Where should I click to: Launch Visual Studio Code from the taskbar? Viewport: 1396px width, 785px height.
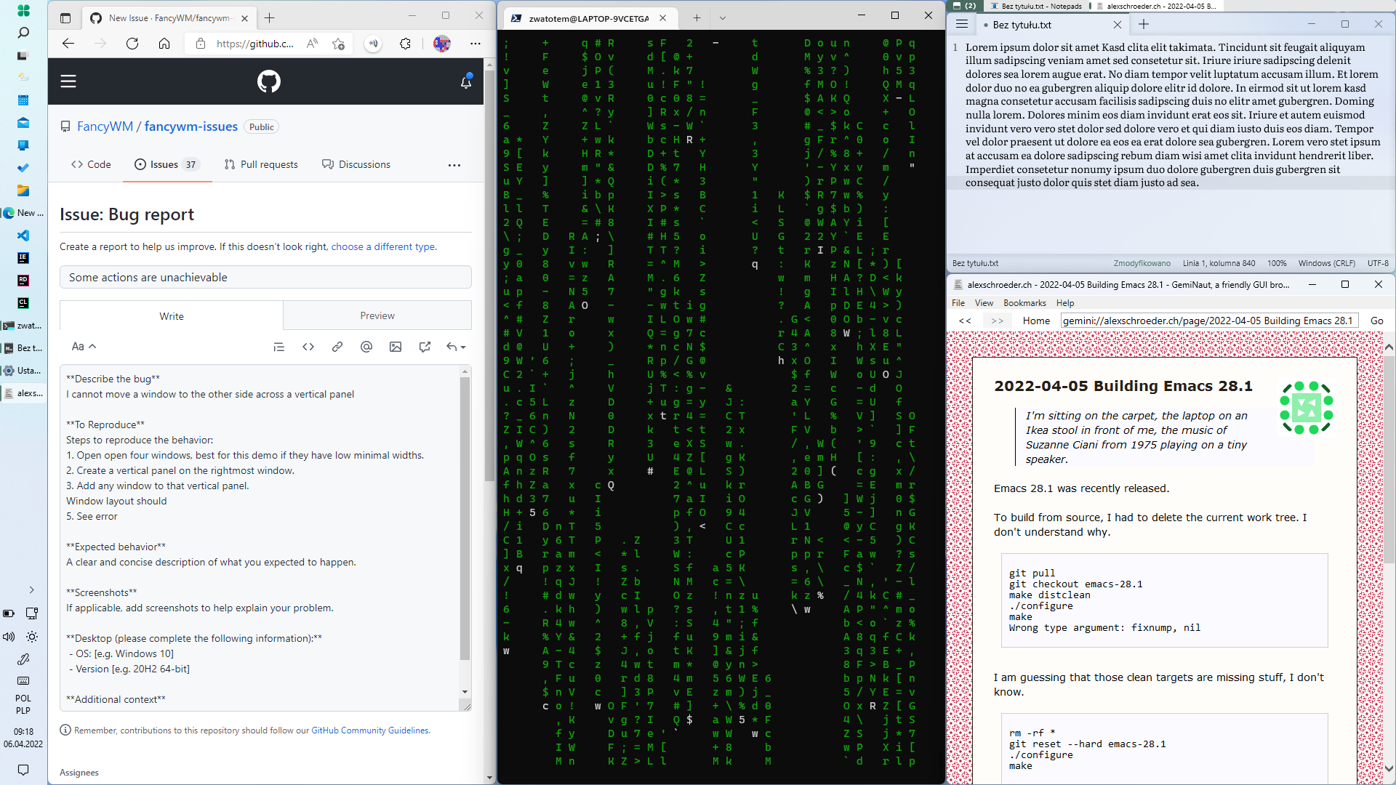pyautogui.click(x=23, y=235)
